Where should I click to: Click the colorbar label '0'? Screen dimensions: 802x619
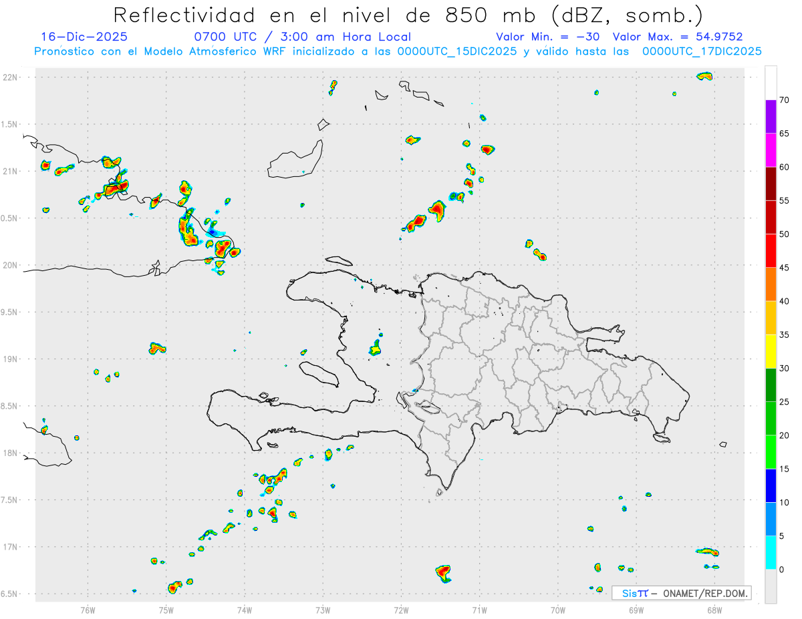(x=782, y=569)
